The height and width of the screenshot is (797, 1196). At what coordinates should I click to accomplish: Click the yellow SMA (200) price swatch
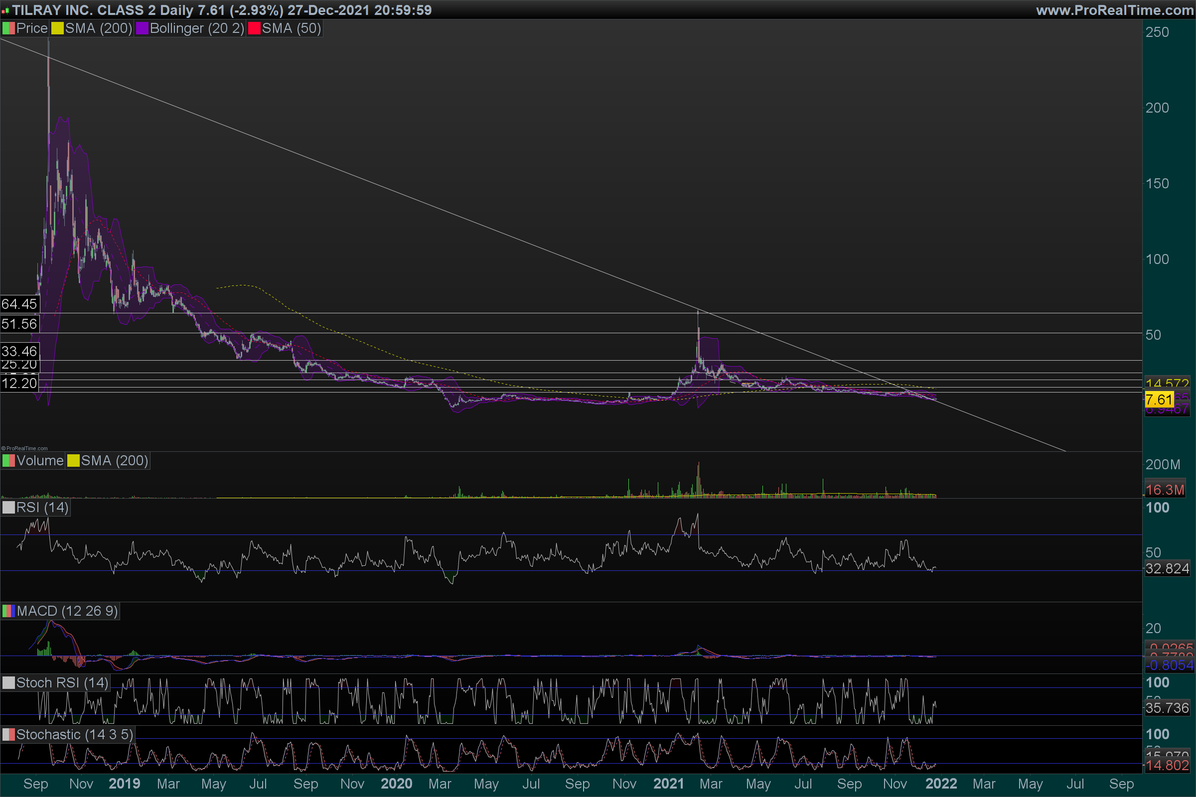click(57, 28)
